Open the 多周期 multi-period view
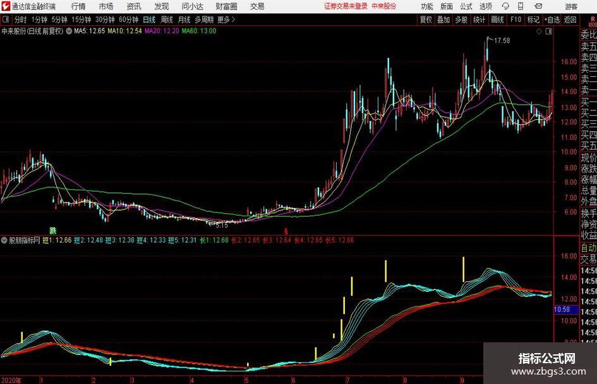Viewport: 597px width, 384px height. point(204,20)
